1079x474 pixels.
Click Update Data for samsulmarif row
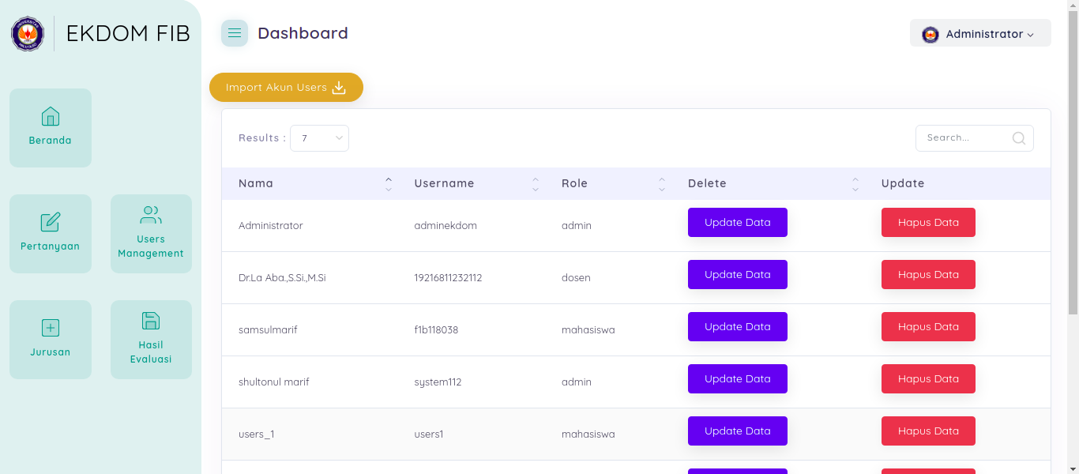pyautogui.click(x=738, y=327)
